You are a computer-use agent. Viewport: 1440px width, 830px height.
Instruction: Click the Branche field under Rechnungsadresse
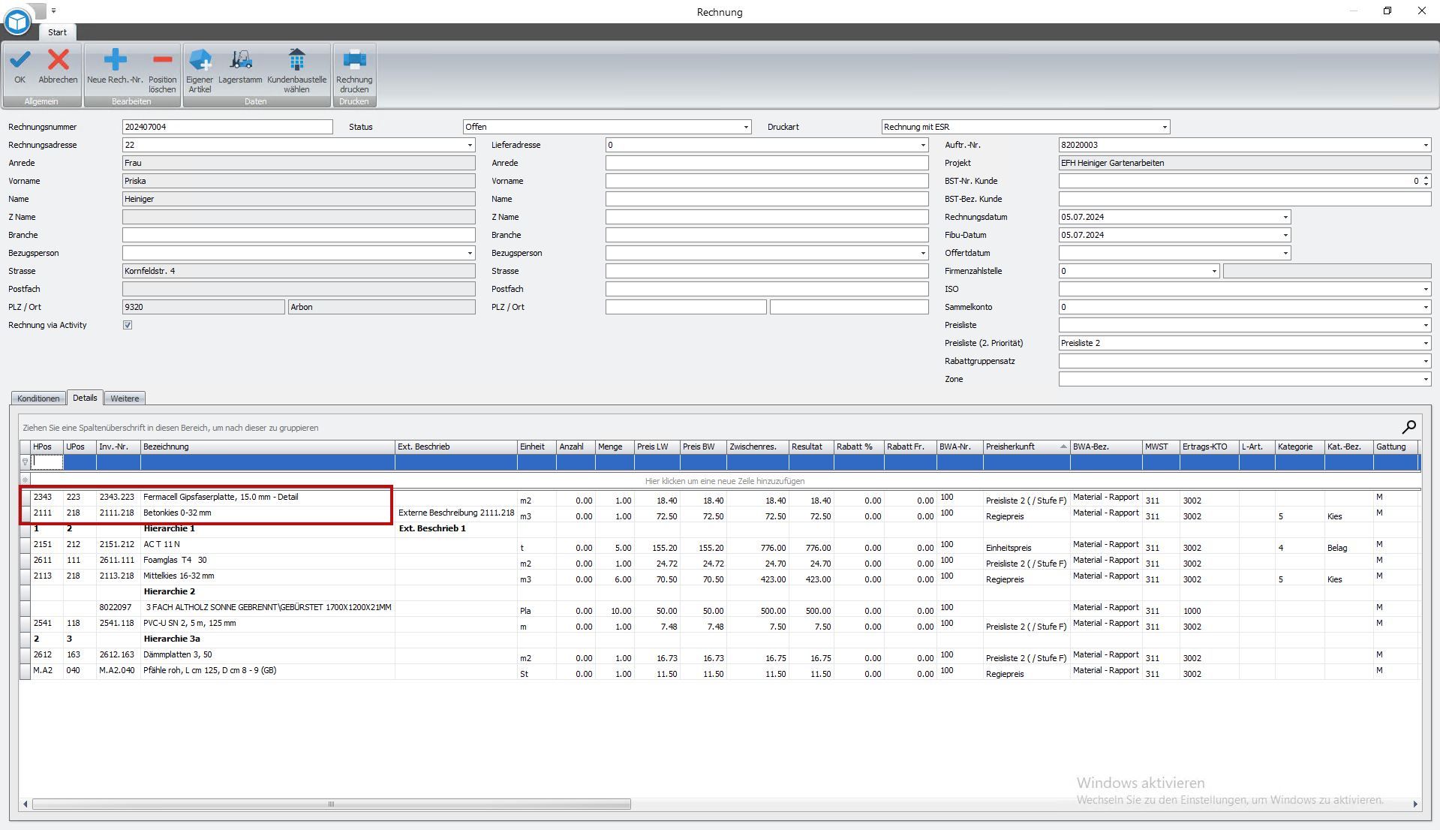[x=299, y=235]
